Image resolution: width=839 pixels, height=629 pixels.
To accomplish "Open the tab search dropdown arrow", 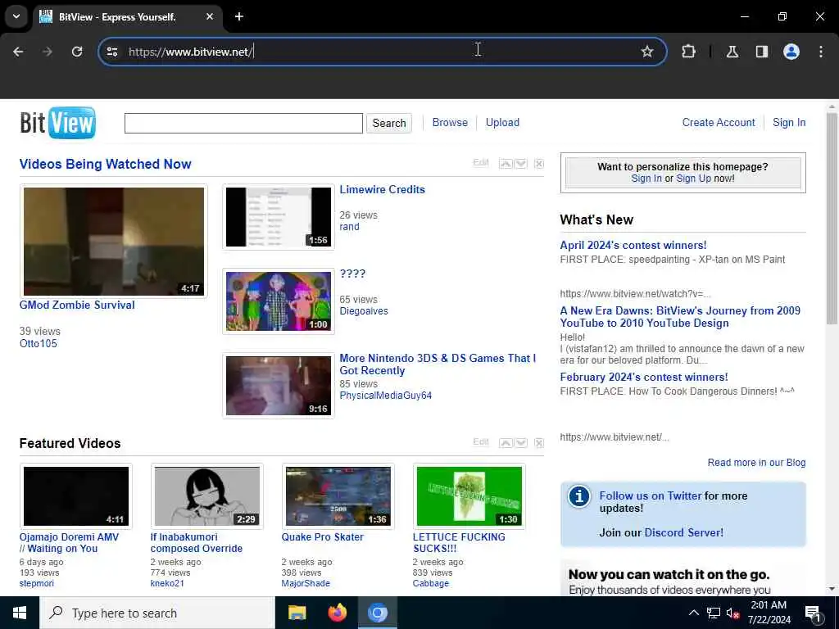I will point(16,16).
